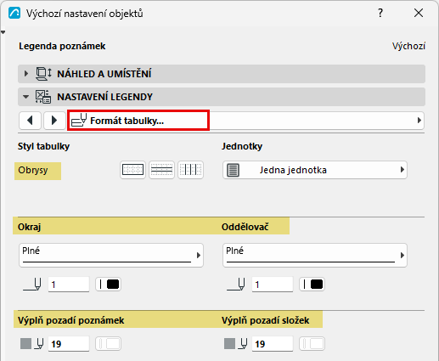Open Okraj pen color black swatch
The height and width of the screenshot is (361, 439).
pyautogui.click(x=109, y=285)
